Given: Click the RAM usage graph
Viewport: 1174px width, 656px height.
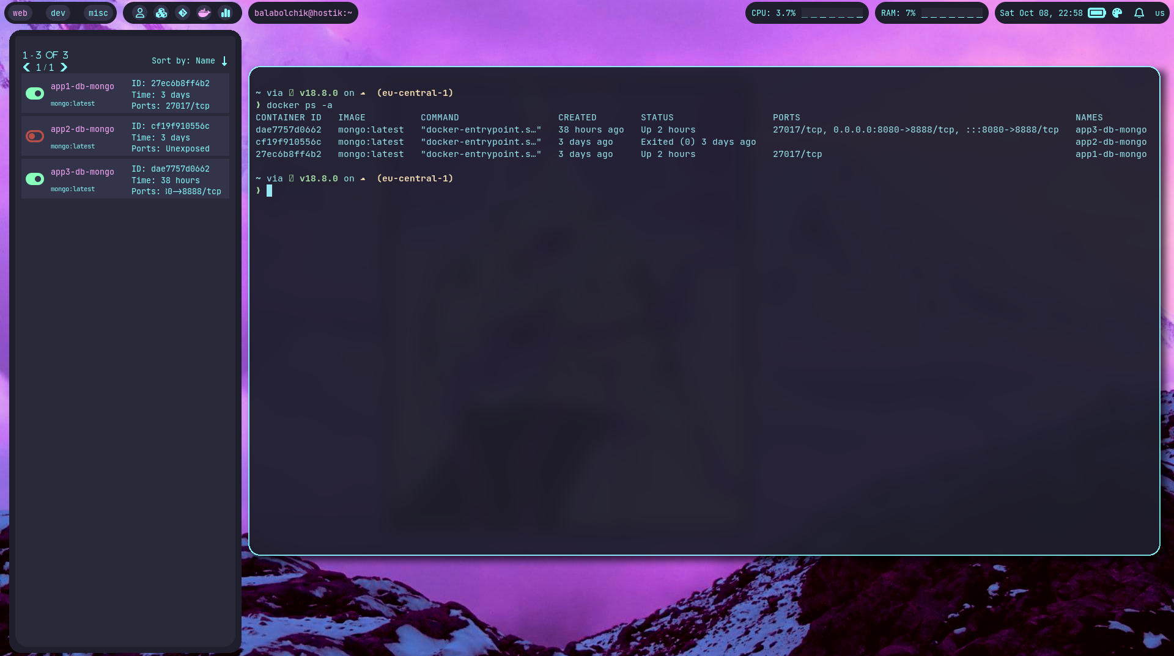Looking at the screenshot, I should point(952,13).
